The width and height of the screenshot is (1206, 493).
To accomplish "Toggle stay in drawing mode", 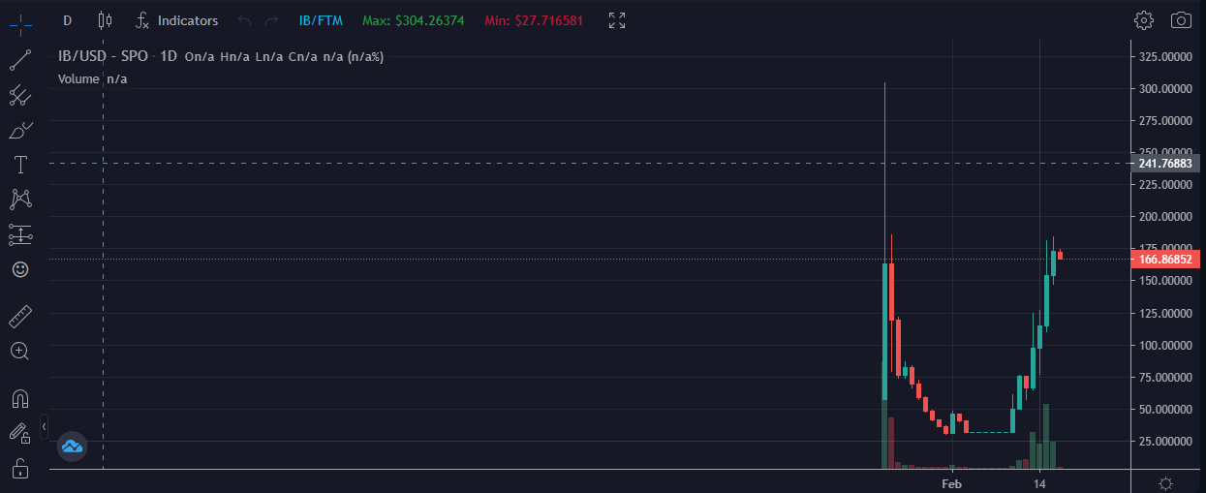I will [x=20, y=433].
